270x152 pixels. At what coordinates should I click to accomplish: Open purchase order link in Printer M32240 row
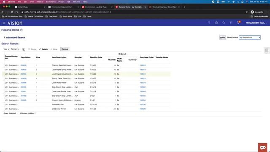click(x=143, y=105)
